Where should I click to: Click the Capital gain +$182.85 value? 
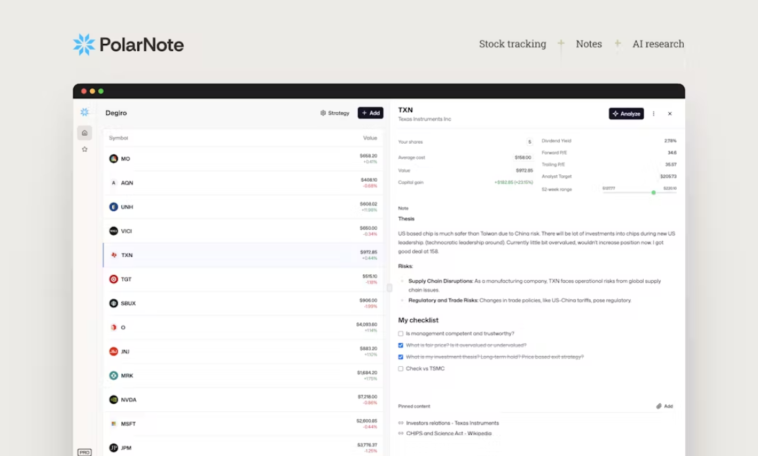point(513,182)
